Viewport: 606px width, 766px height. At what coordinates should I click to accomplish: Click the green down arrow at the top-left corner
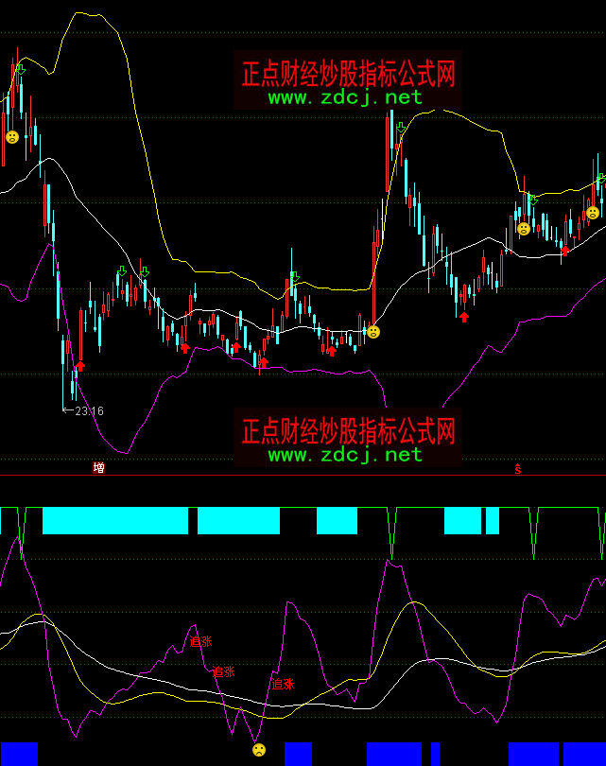point(21,69)
